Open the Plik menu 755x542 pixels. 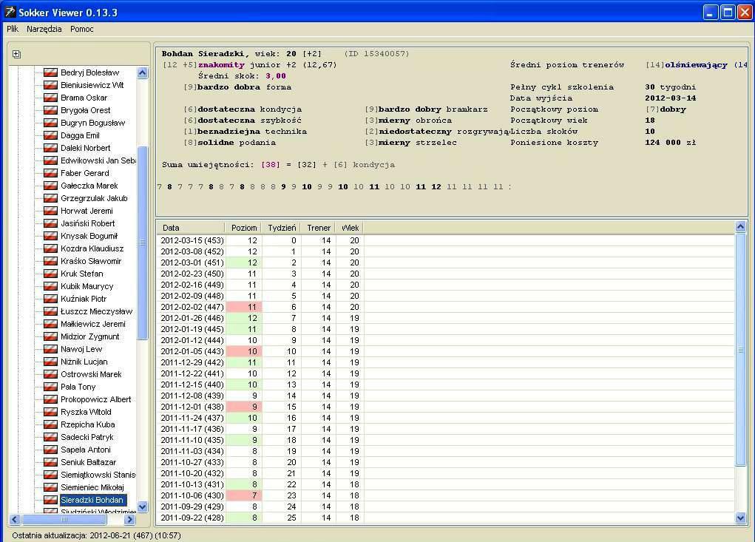13,29
